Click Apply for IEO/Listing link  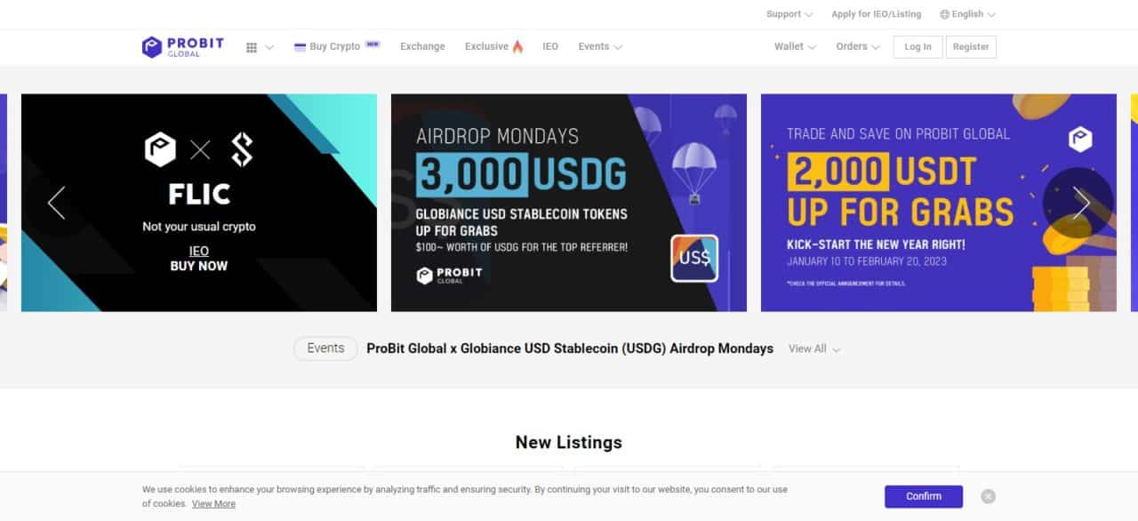[876, 14]
